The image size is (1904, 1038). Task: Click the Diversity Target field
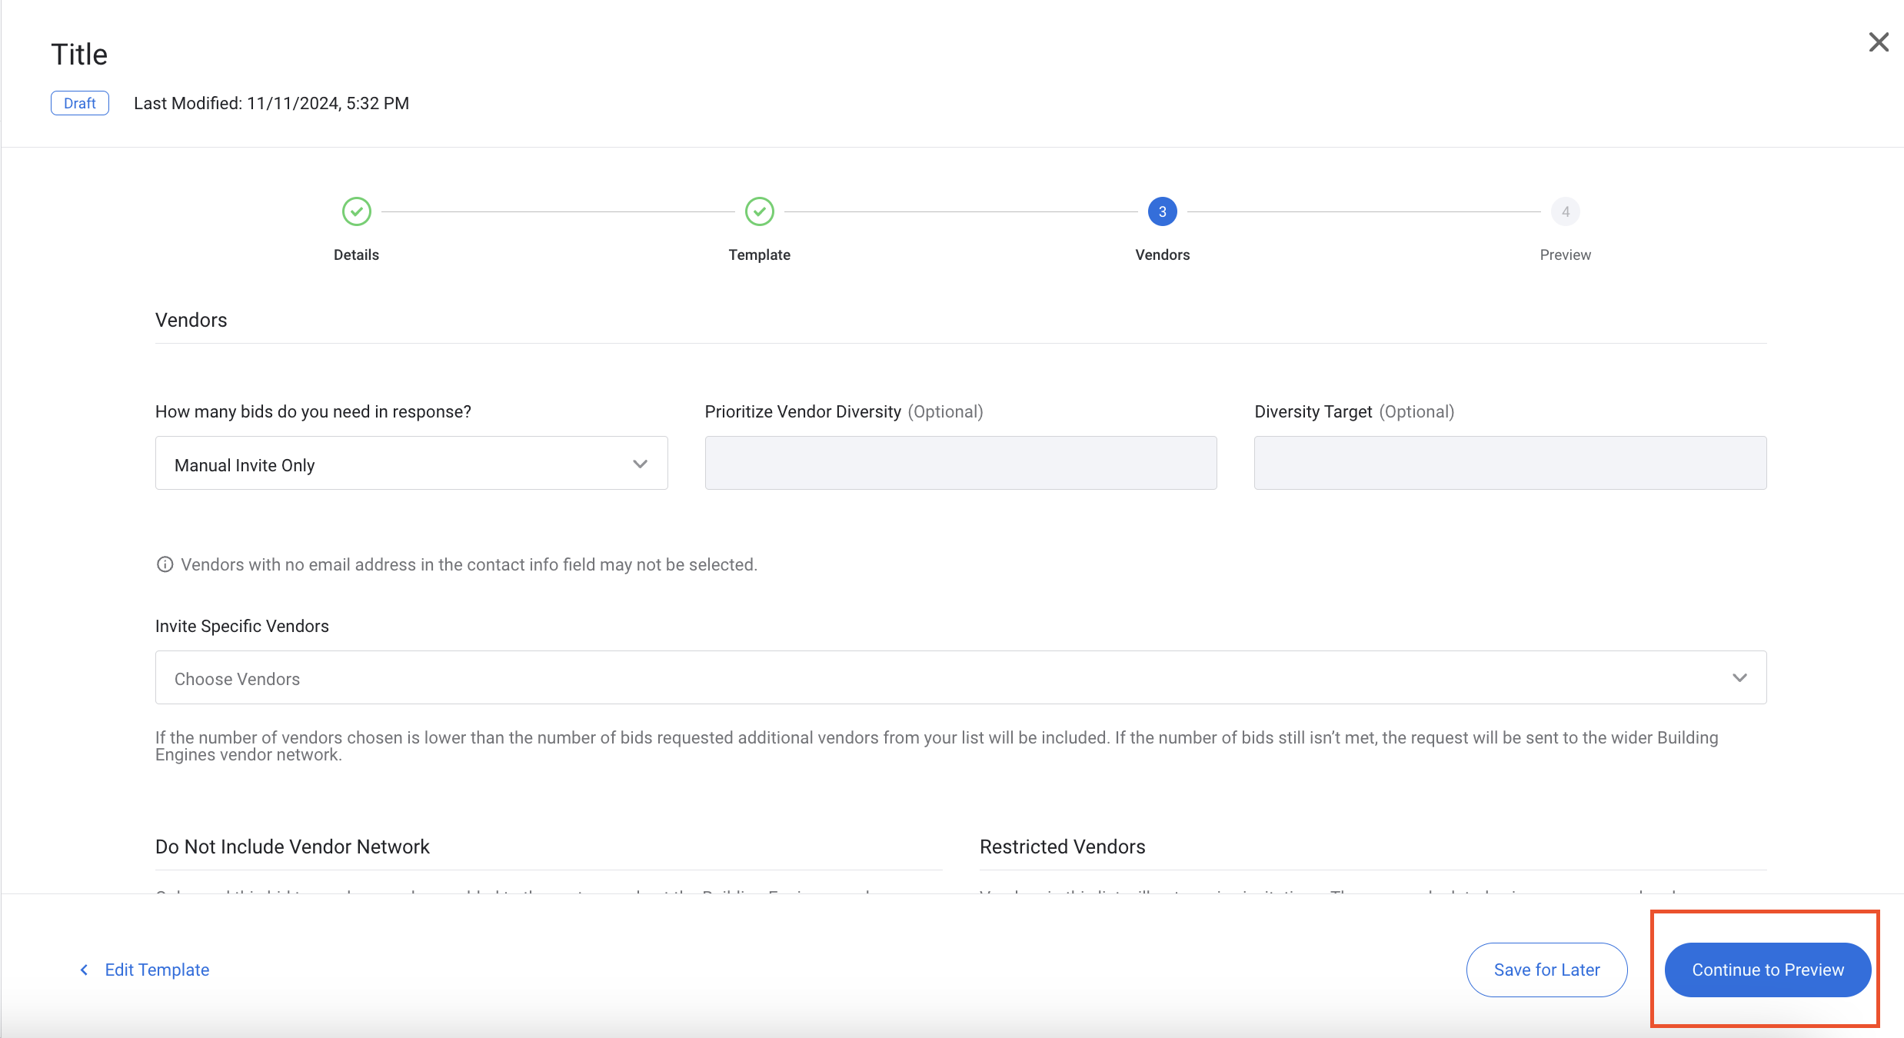coord(1510,464)
